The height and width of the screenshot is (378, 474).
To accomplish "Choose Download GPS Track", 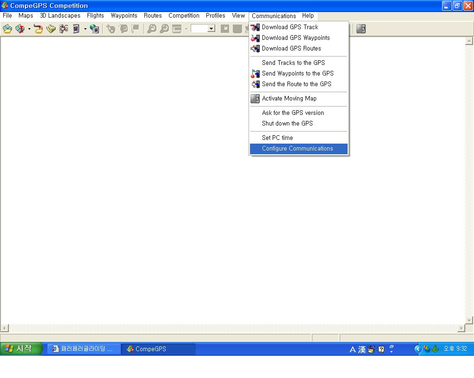I will click(299, 27).
